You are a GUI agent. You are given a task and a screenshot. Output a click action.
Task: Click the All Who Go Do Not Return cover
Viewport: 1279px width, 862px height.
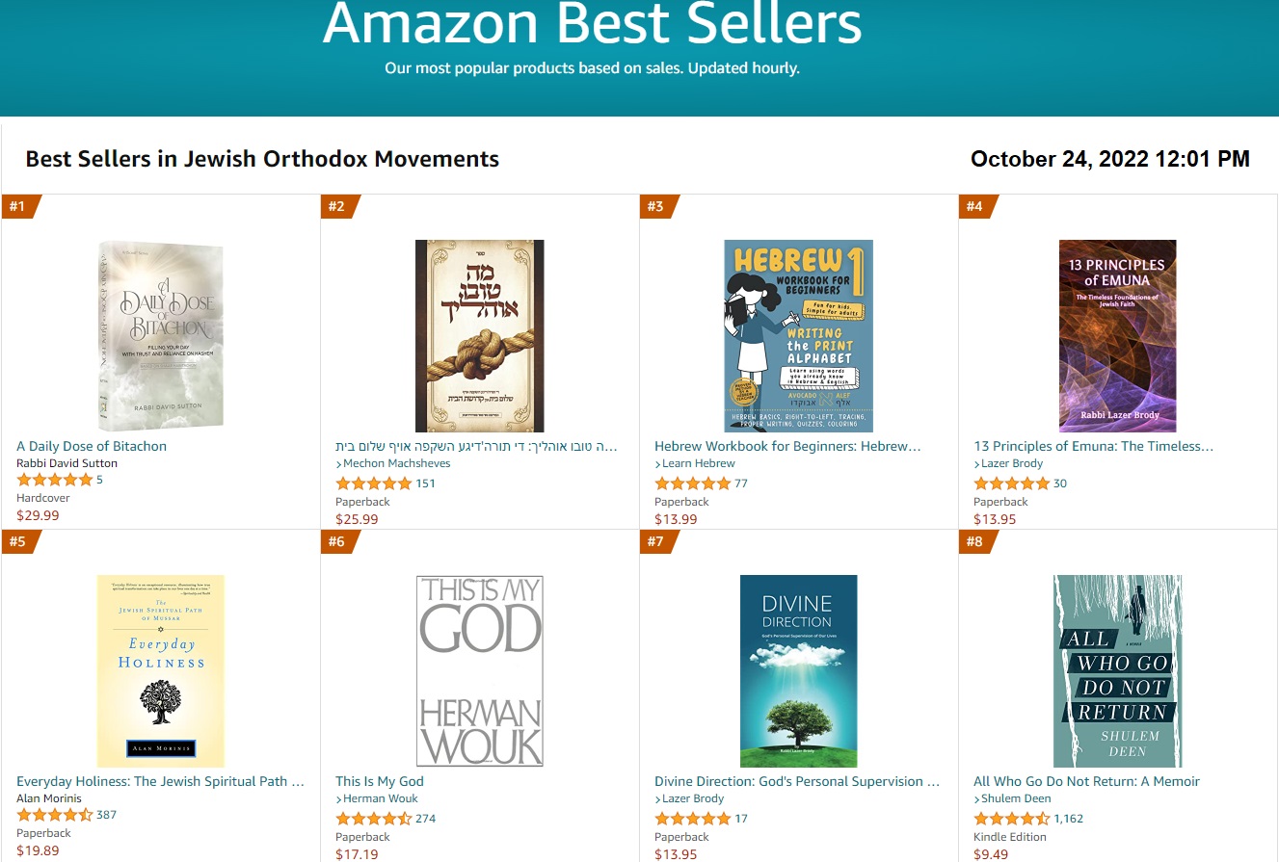coord(1117,670)
